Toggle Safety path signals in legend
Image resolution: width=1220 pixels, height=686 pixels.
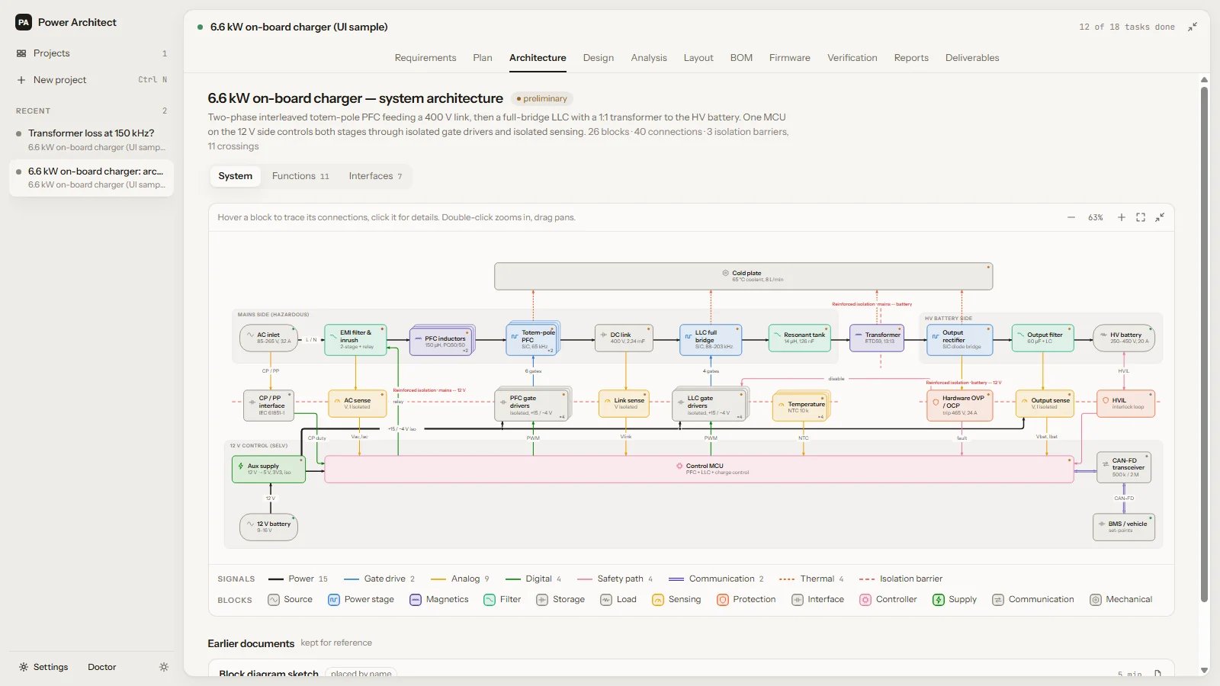tap(615, 579)
